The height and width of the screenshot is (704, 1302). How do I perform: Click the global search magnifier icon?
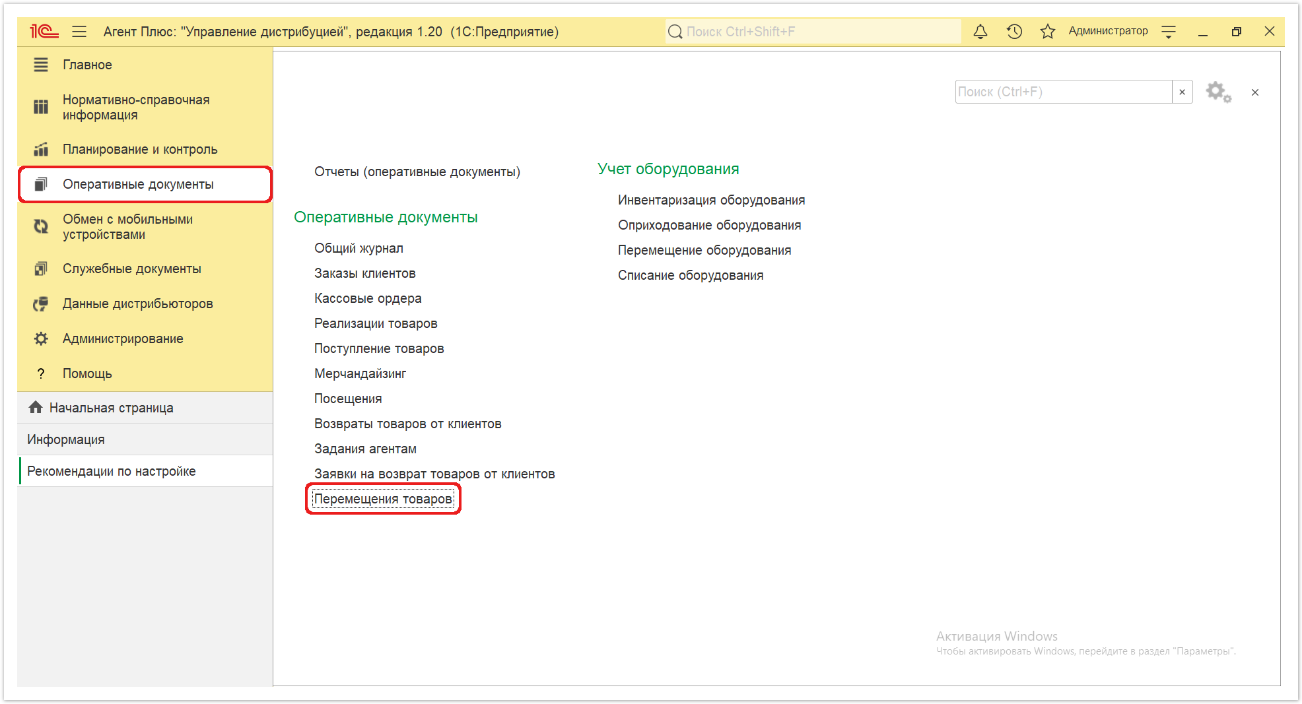coord(675,32)
